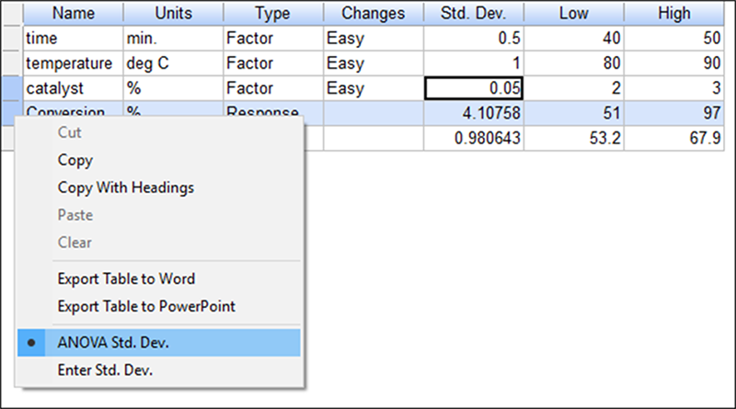The height and width of the screenshot is (409, 736).
Task: Edit the catalyst Std. Dev. cell 0.05
Action: point(474,88)
